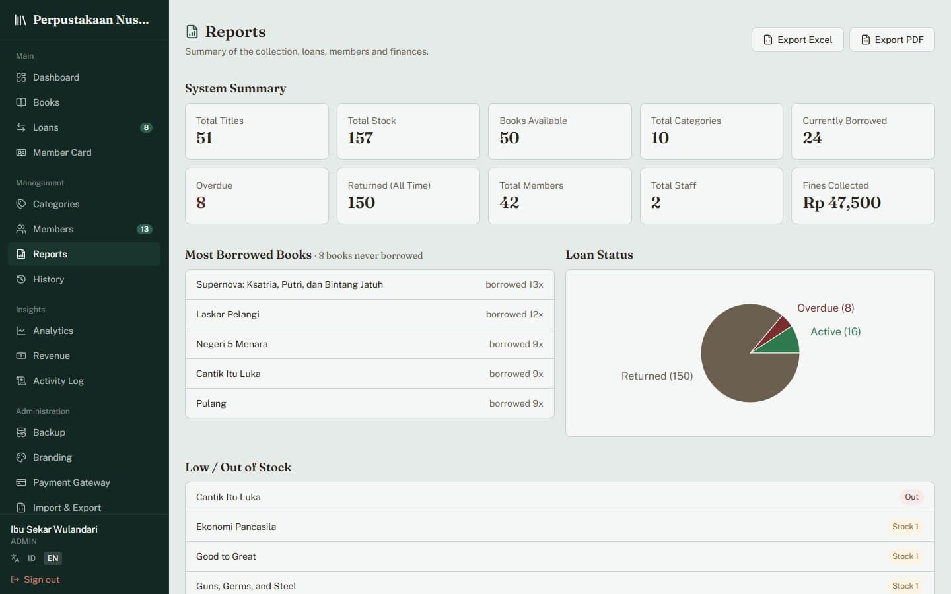Click the Loans badge showing 8
The width and height of the screenshot is (951, 594).
pyautogui.click(x=146, y=127)
